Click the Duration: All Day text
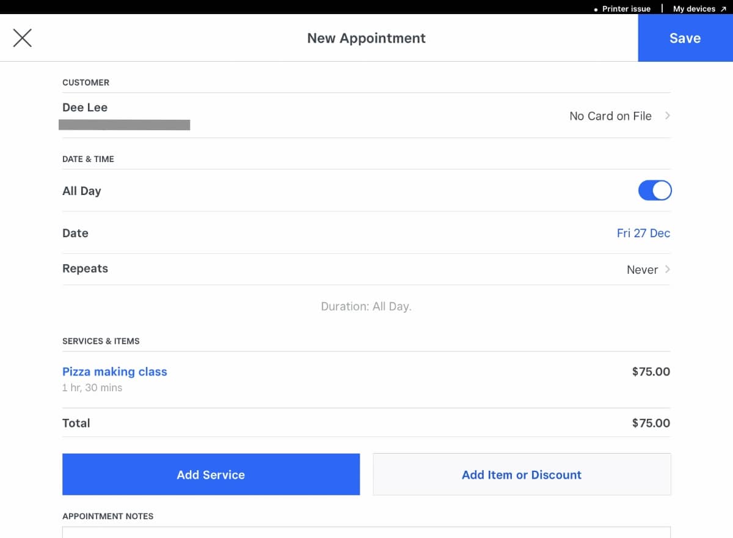Image resolution: width=733 pixels, height=538 pixels. 366,306
